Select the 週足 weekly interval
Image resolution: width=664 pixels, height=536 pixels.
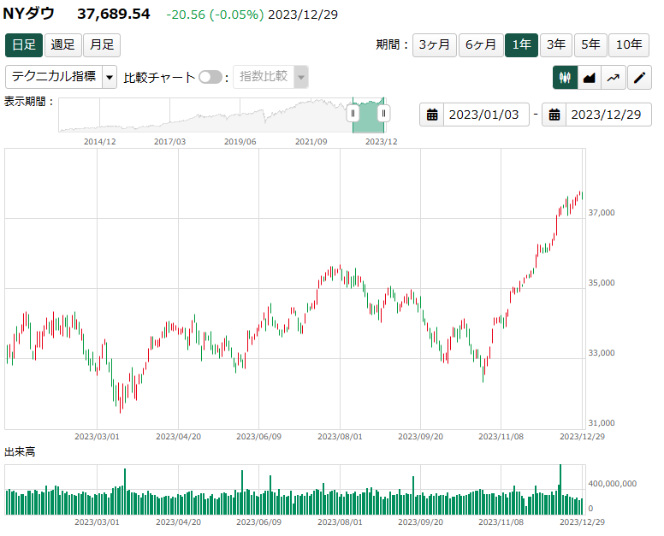[62, 44]
